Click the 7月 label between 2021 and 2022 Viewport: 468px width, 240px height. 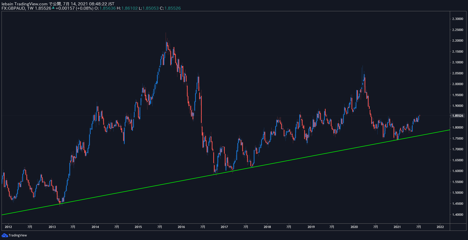coord(419,227)
